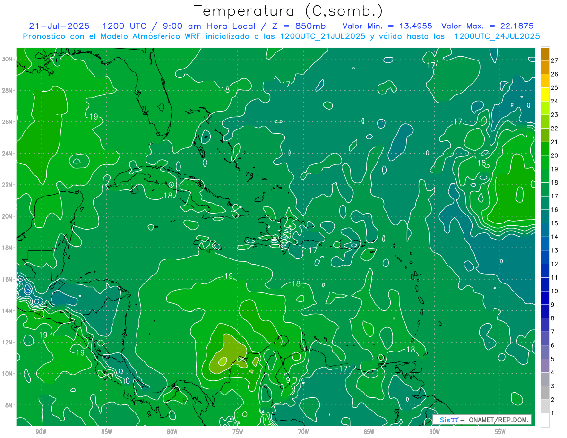Click the 55W longitude label
The width and height of the screenshot is (567, 438).
500,432
